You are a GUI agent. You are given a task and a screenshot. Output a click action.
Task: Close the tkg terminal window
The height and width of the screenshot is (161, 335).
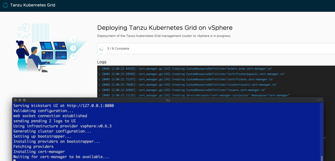[x=15, y=100]
